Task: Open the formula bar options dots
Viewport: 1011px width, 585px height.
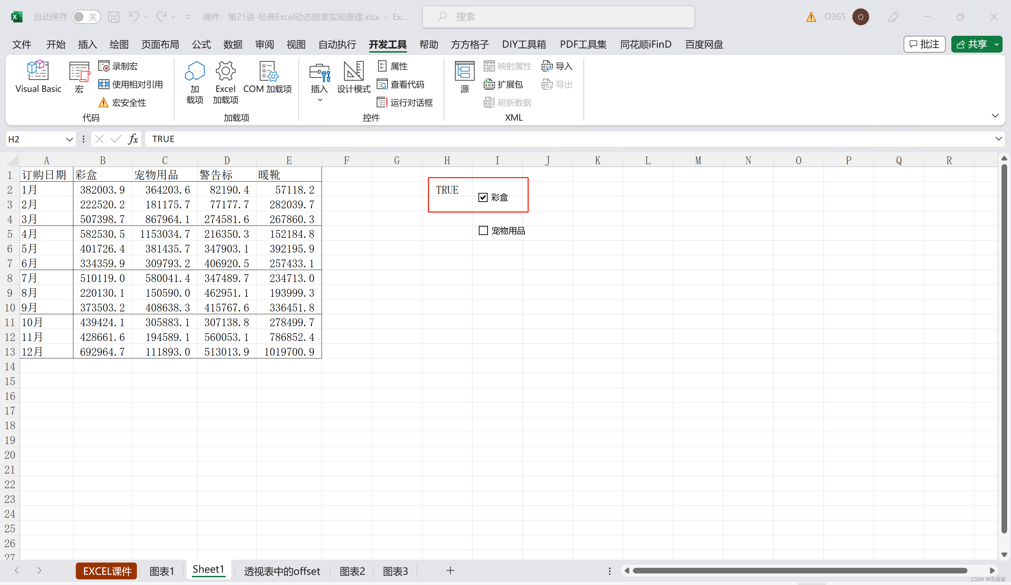Action: pyautogui.click(x=84, y=139)
